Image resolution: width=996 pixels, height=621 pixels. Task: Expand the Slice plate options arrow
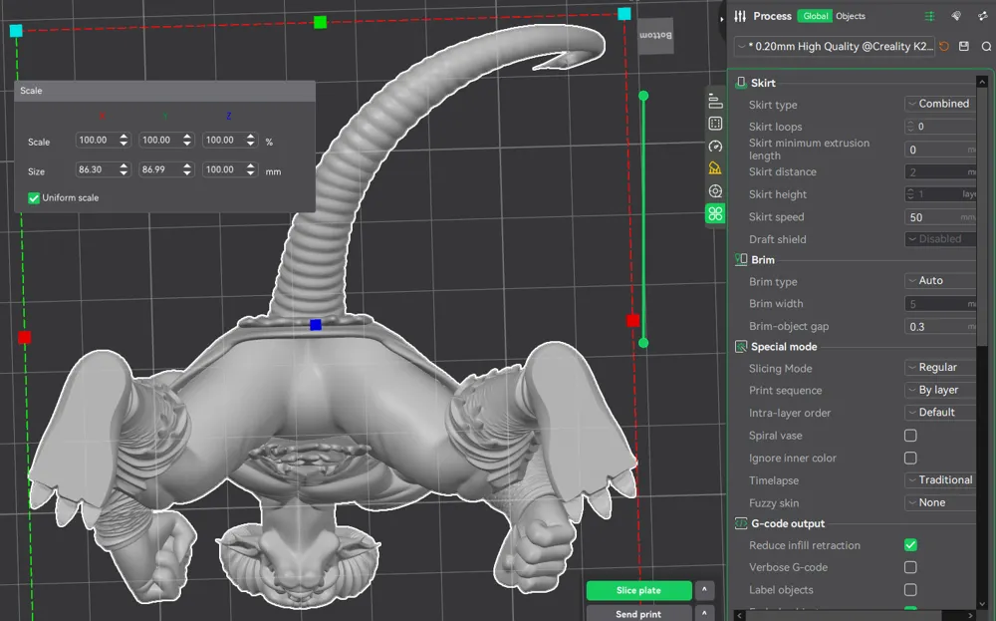tap(704, 590)
